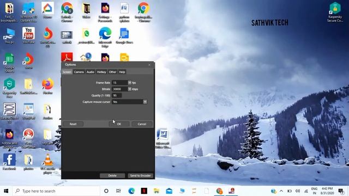Switch to Chrome on the taskbar
This screenshot has height=196, width=349.
pyautogui.click(x=219, y=191)
